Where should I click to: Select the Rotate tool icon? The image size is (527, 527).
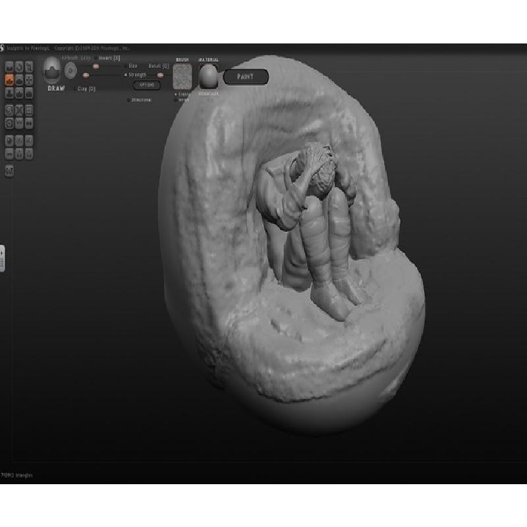pyautogui.click(x=19, y=67)
